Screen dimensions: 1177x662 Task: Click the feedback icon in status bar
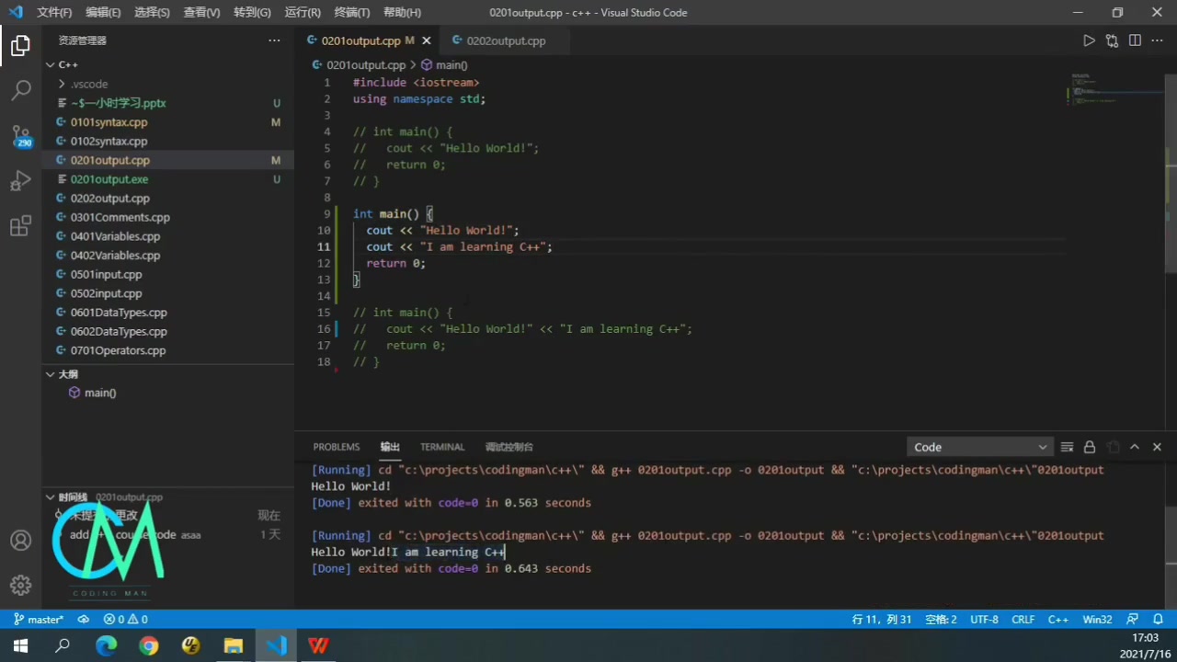(1132, 620)
